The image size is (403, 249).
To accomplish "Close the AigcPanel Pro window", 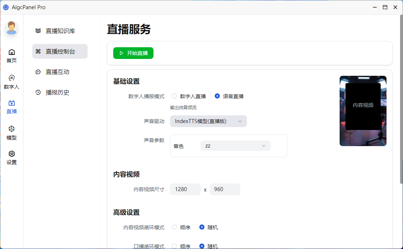I will 395,7.
